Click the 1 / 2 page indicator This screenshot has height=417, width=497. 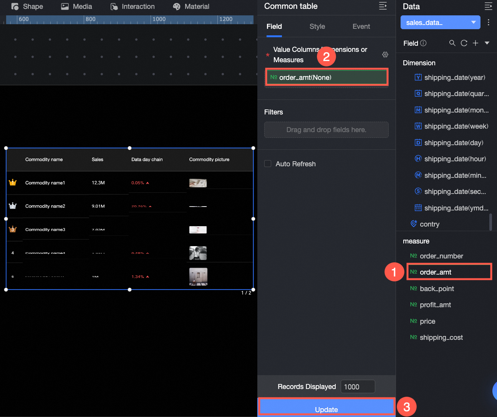tap(246, 293)
